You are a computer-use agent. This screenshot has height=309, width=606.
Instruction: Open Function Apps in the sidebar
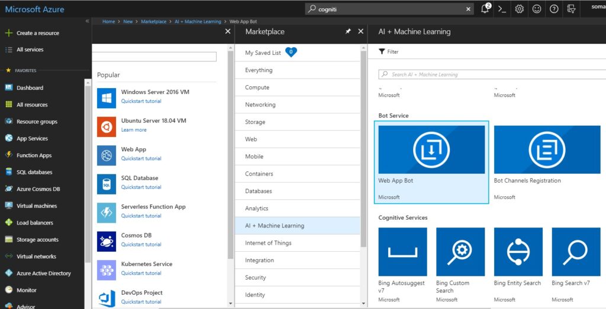pos(34,155)
